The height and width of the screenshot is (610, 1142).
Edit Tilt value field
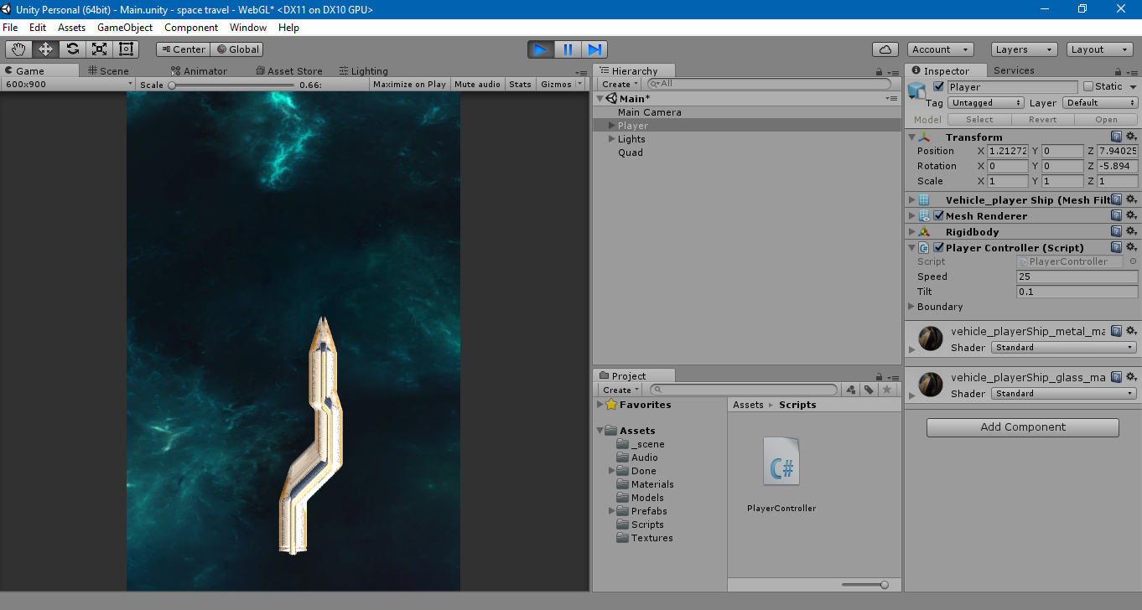1077,292
